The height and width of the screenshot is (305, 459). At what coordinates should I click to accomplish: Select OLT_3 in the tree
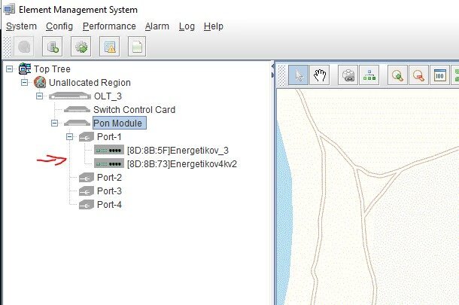[108, 96]
